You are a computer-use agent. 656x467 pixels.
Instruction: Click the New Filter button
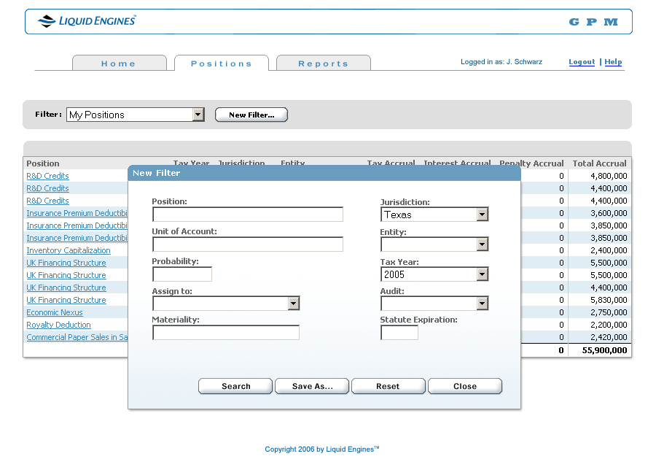click(251, 114)
